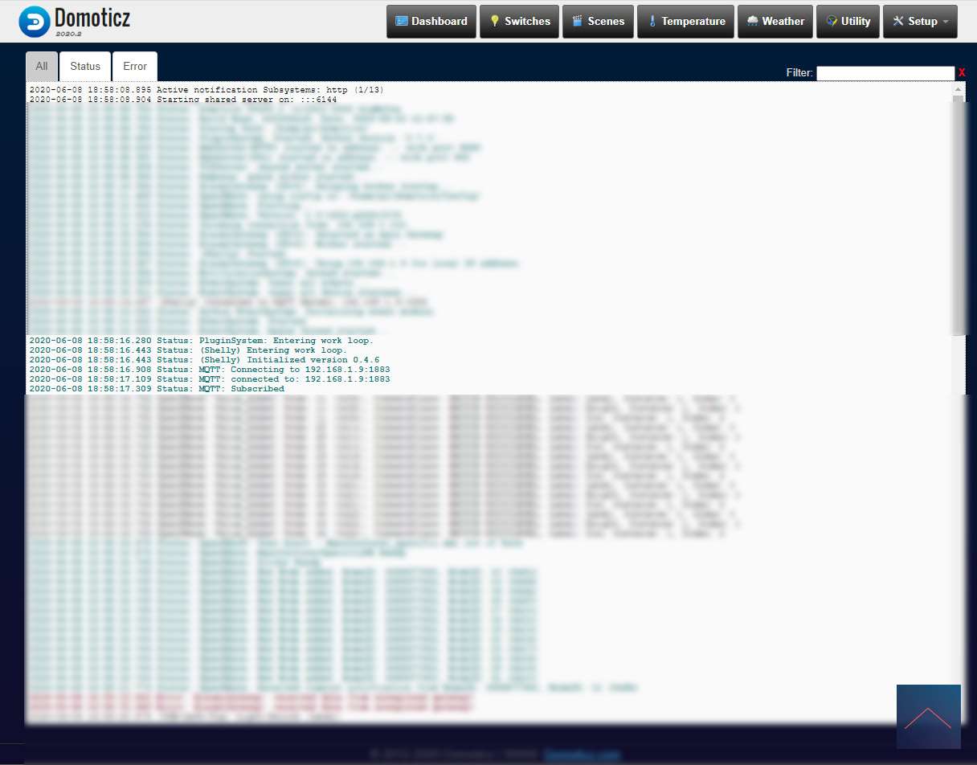Click the log scrollbar up arrow
Viewport: 977px width, 765px height.
958,88
